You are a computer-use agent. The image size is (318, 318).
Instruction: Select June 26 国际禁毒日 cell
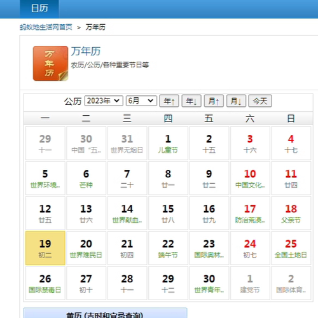(45, 283)
